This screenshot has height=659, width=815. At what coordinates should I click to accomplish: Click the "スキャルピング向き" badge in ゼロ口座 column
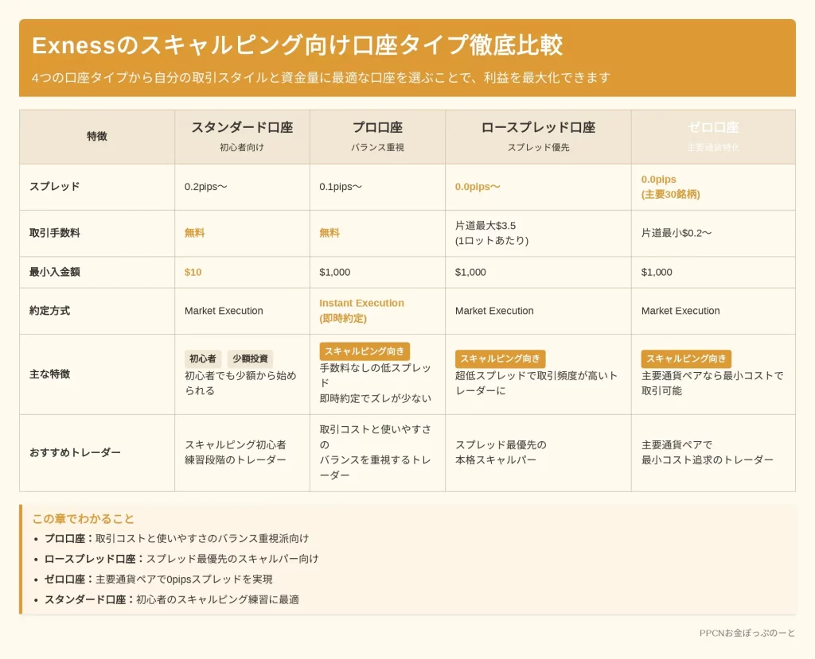click(686, 359)
